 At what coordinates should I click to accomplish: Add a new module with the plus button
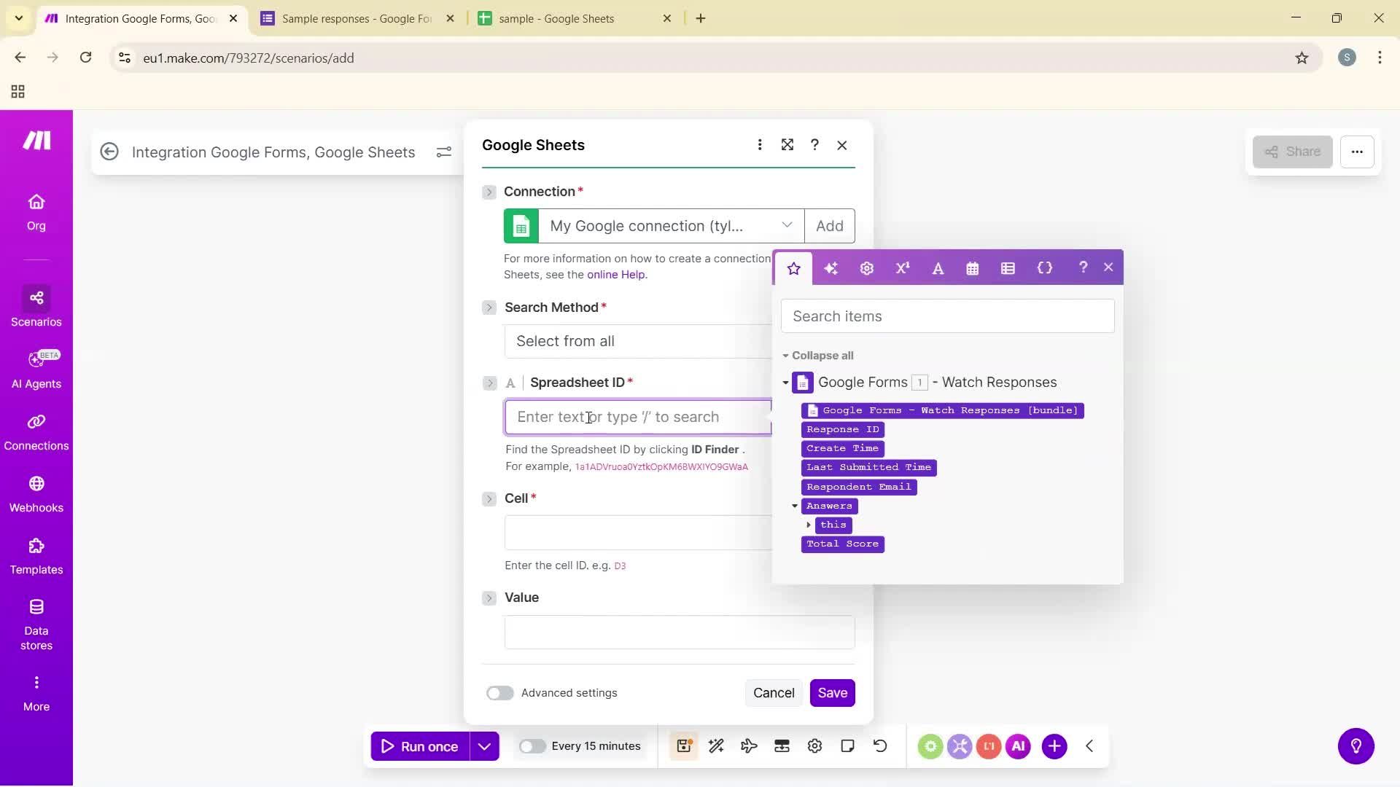1054,745
